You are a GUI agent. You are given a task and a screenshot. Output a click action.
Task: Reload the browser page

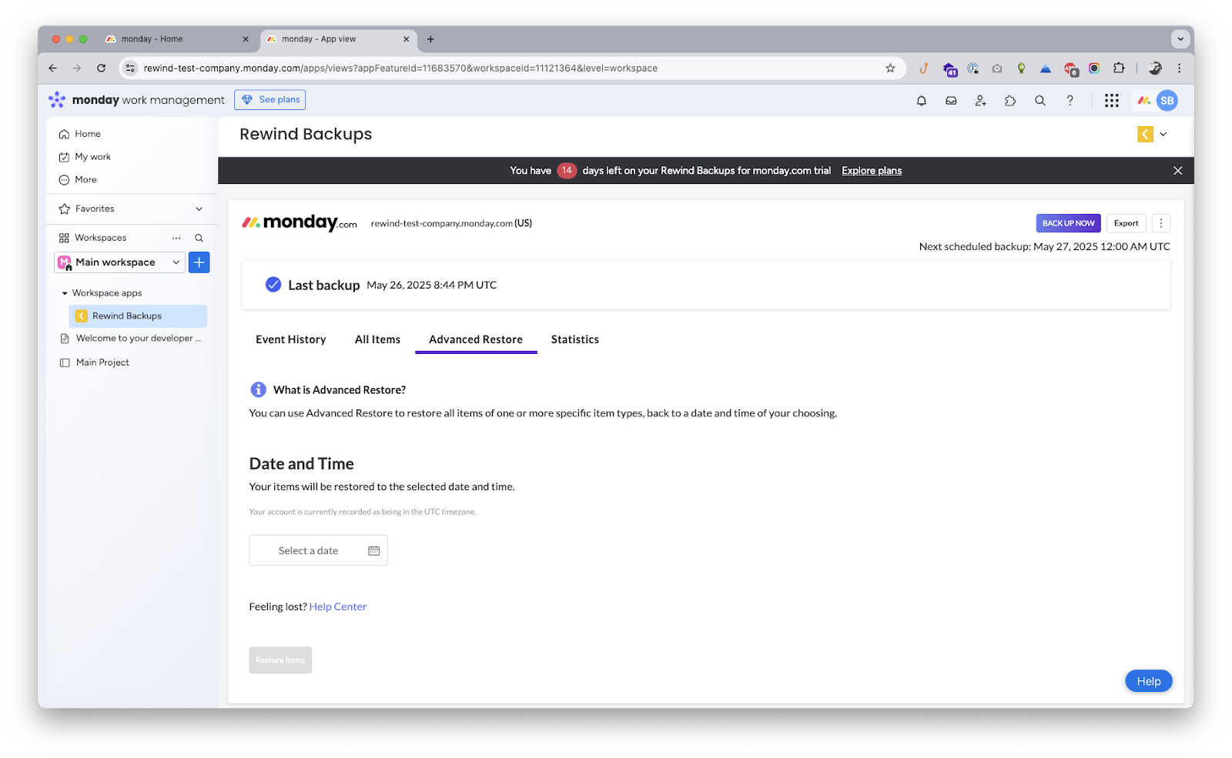[101, 68]
